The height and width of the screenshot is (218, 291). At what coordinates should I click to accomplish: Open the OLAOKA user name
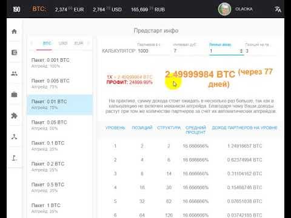[x=244, y=9]
